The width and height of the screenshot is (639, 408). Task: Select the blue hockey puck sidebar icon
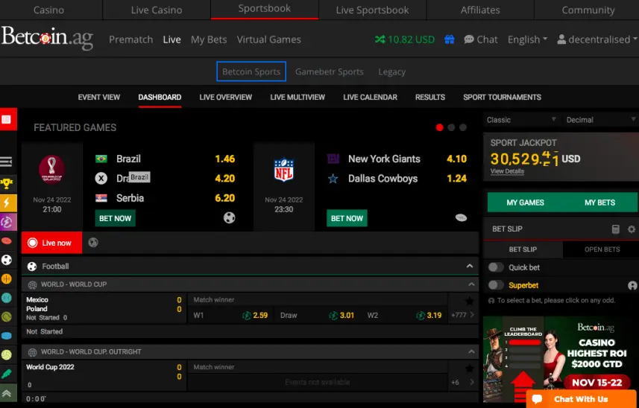7,336
